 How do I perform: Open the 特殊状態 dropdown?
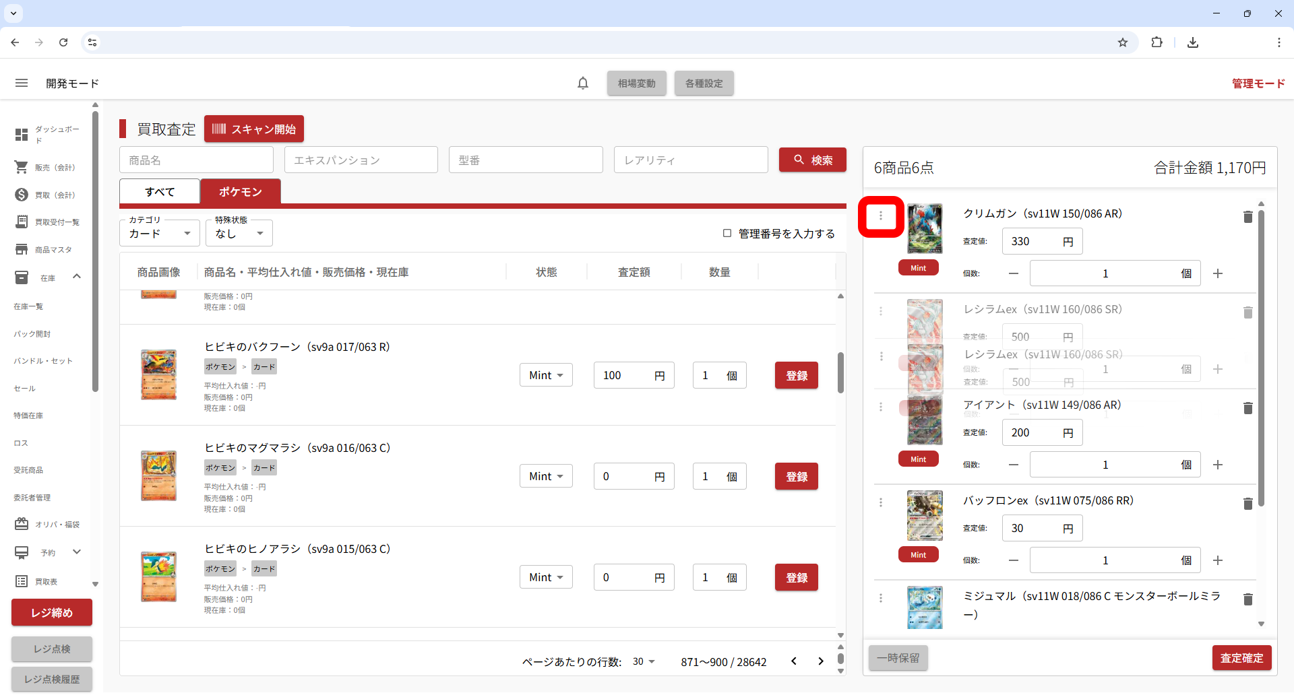pyautogui.click(x=239, y=234)
